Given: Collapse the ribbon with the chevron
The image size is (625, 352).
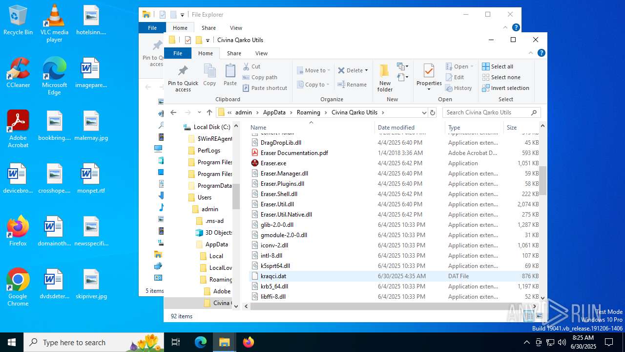Looking at the screenshot, I should (531, 53).
